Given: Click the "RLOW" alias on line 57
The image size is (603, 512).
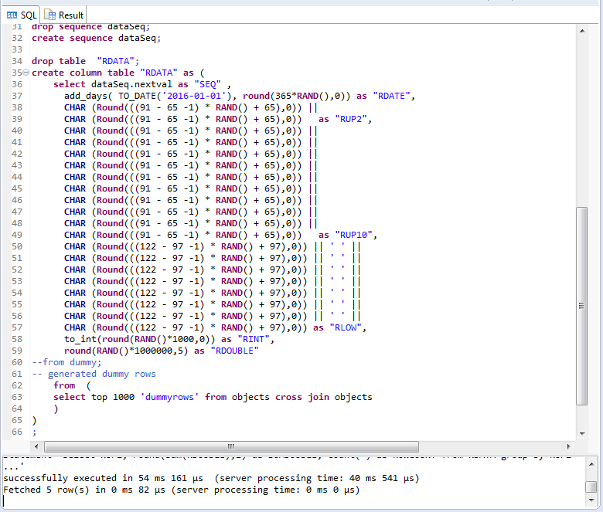Looking at the screenshot, I should (x=346, y=327).
